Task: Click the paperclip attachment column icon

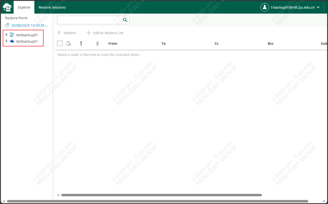Action: click(97, 43)
